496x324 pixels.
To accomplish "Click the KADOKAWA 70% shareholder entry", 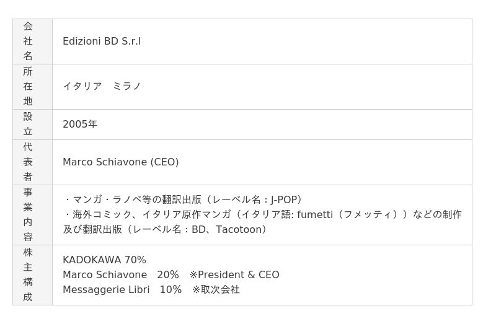I will 104,260.
